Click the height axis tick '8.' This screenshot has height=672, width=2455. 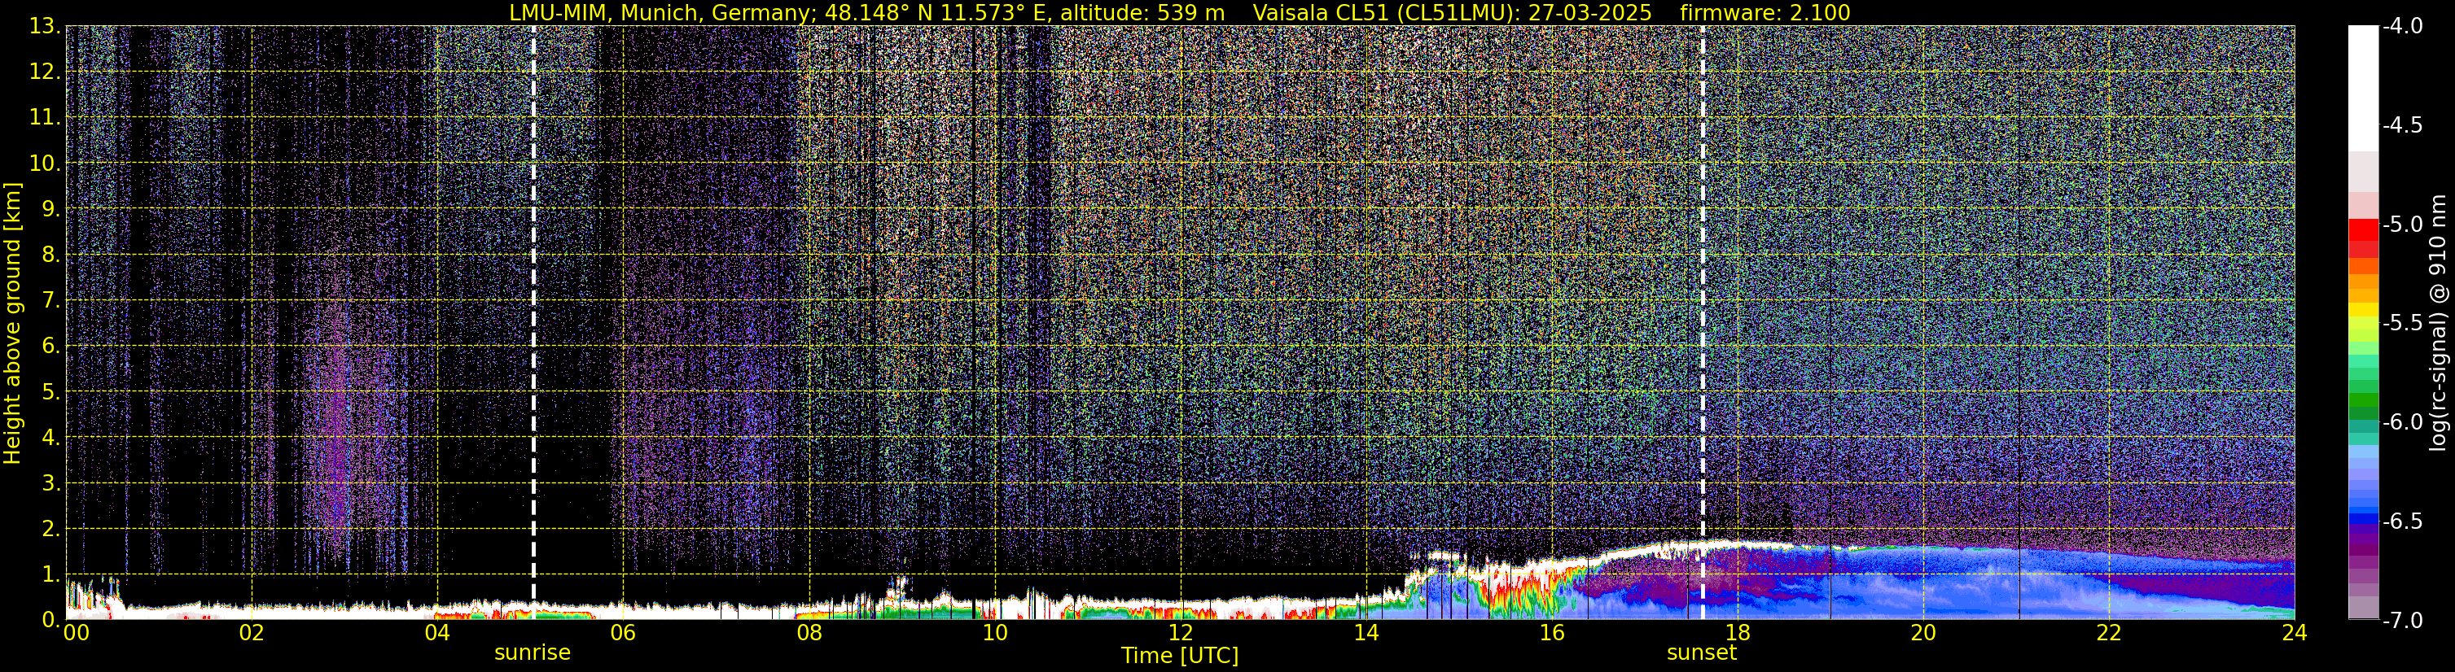51,254
